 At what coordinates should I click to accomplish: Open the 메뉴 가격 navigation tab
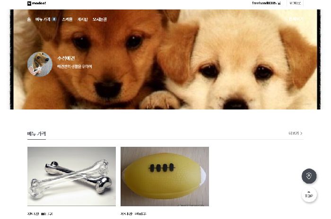[x=43, y=19]
